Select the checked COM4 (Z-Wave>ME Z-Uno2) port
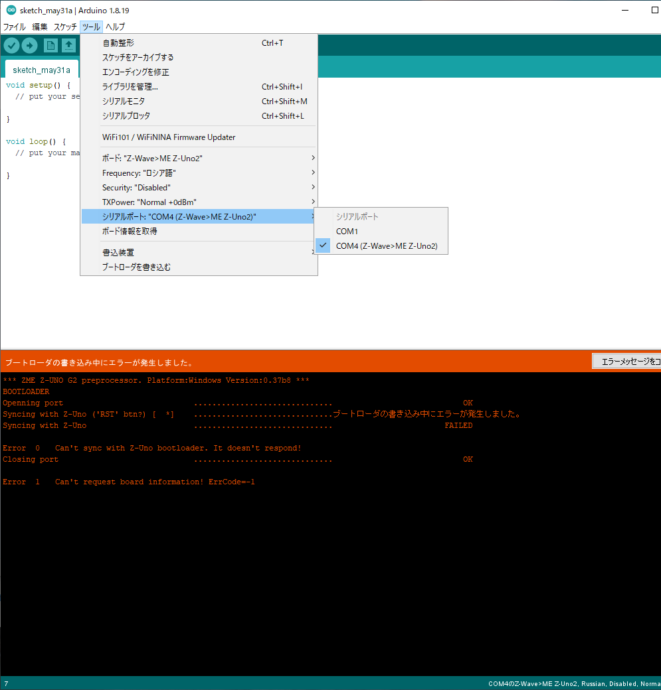 click(x=386, y=246)
